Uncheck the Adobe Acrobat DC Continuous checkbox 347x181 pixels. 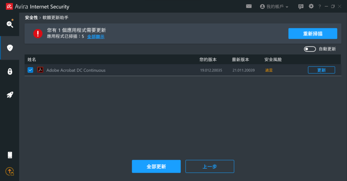point(30,70)
